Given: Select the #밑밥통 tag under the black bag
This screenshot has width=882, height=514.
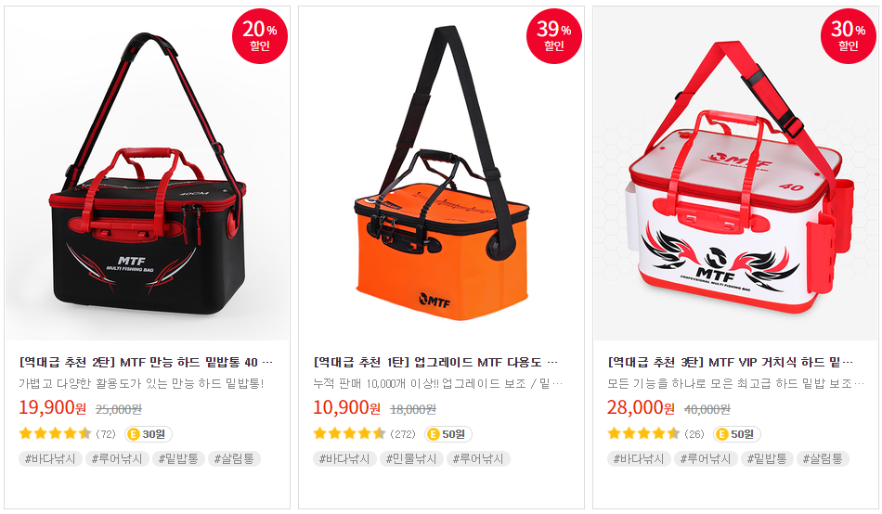Looking at the screenshot, I should (177, 459).
